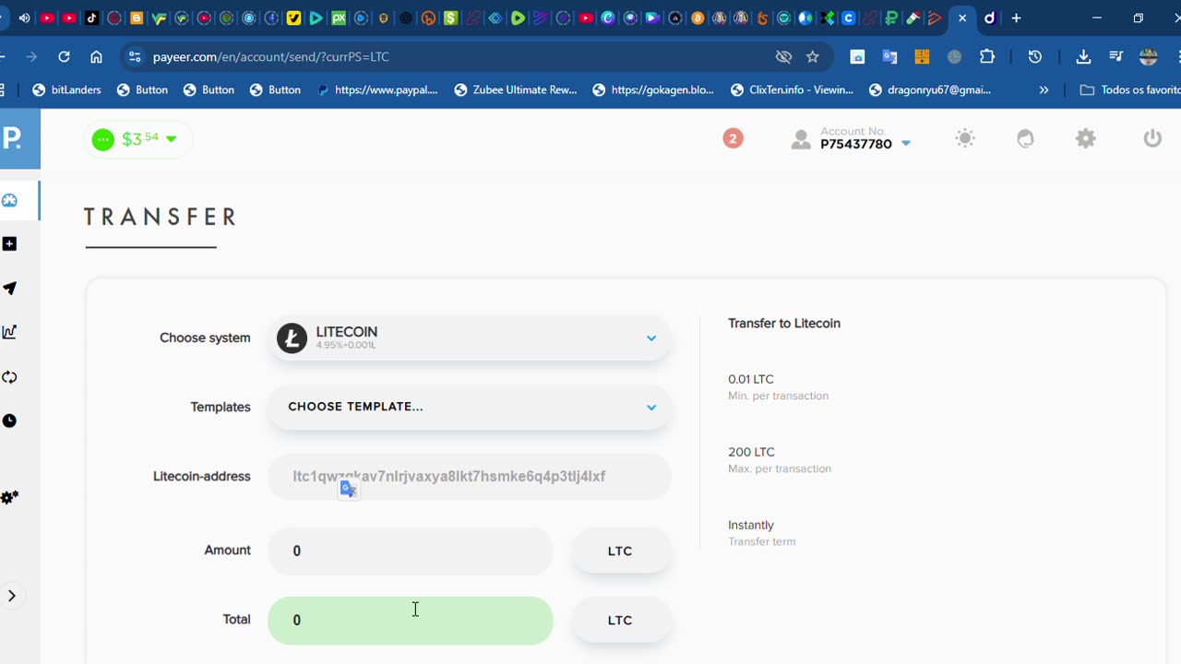
Task: Click the crossed-eye tracking icon in address bar
Action: pyautogui.click(x=783, y=56)
